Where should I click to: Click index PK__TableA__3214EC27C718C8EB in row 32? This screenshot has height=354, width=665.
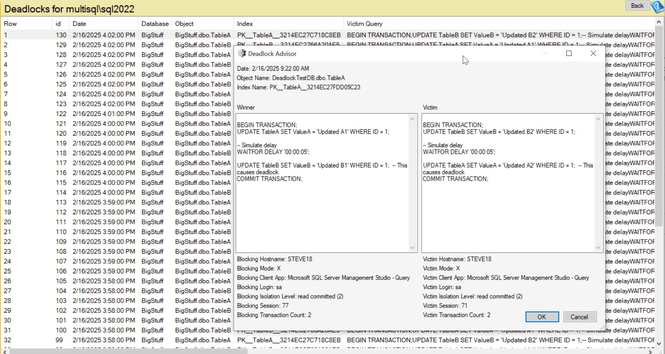pos(289,340)
